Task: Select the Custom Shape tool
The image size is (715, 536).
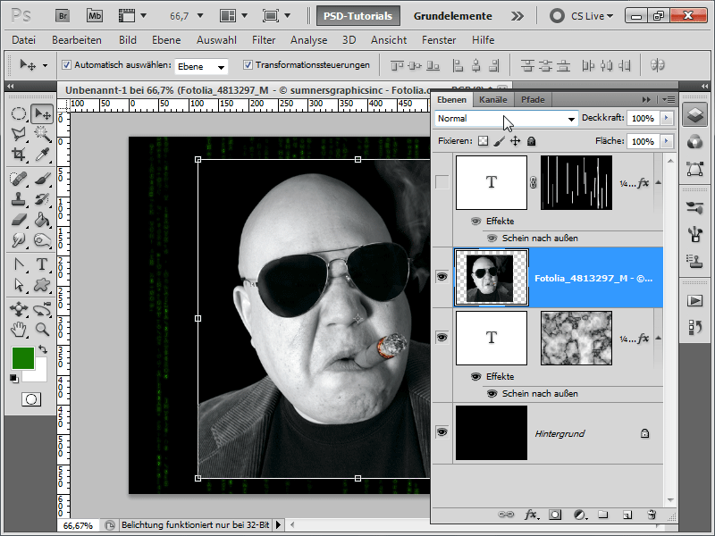Action: (x=42, y=284)
